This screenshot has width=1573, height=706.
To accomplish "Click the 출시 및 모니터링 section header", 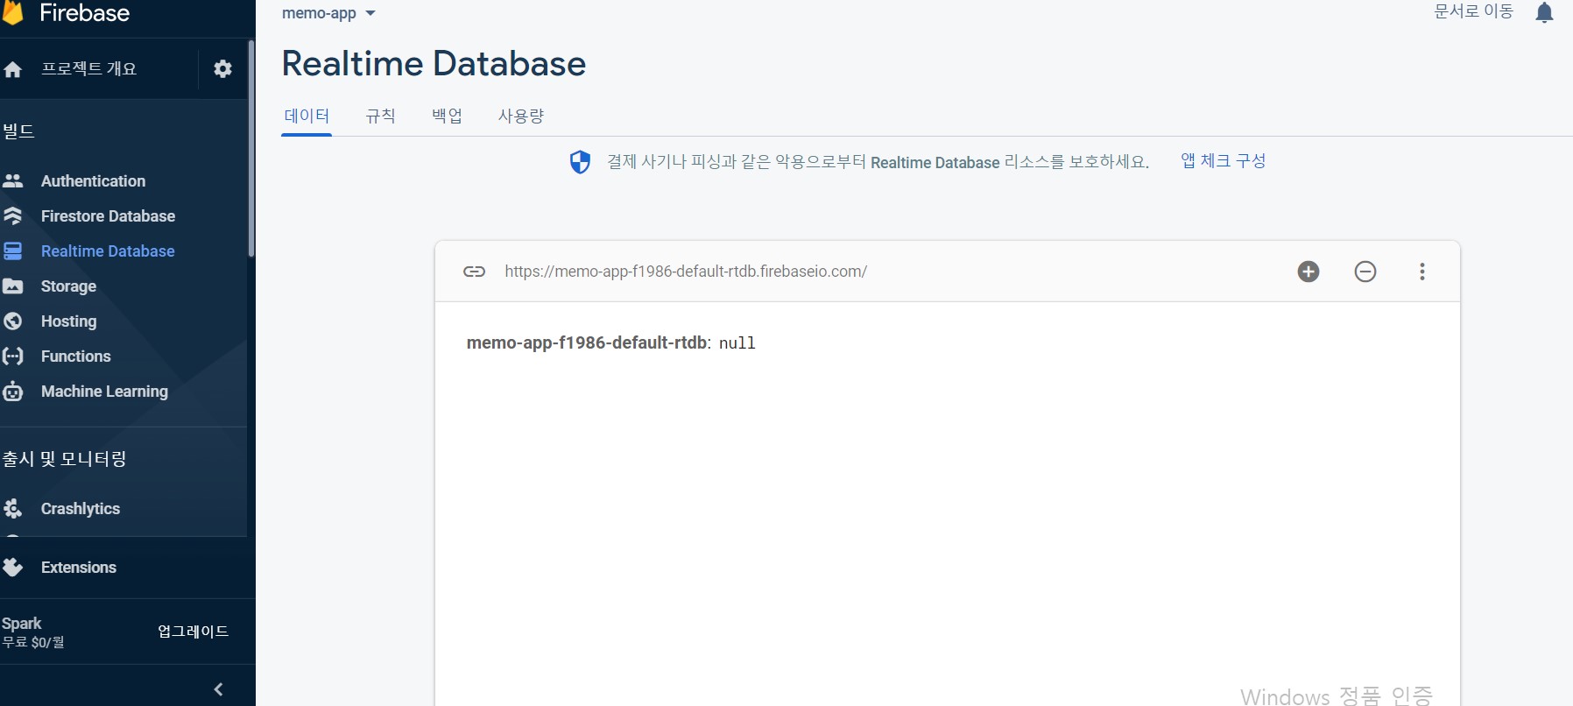I will 64,459.
